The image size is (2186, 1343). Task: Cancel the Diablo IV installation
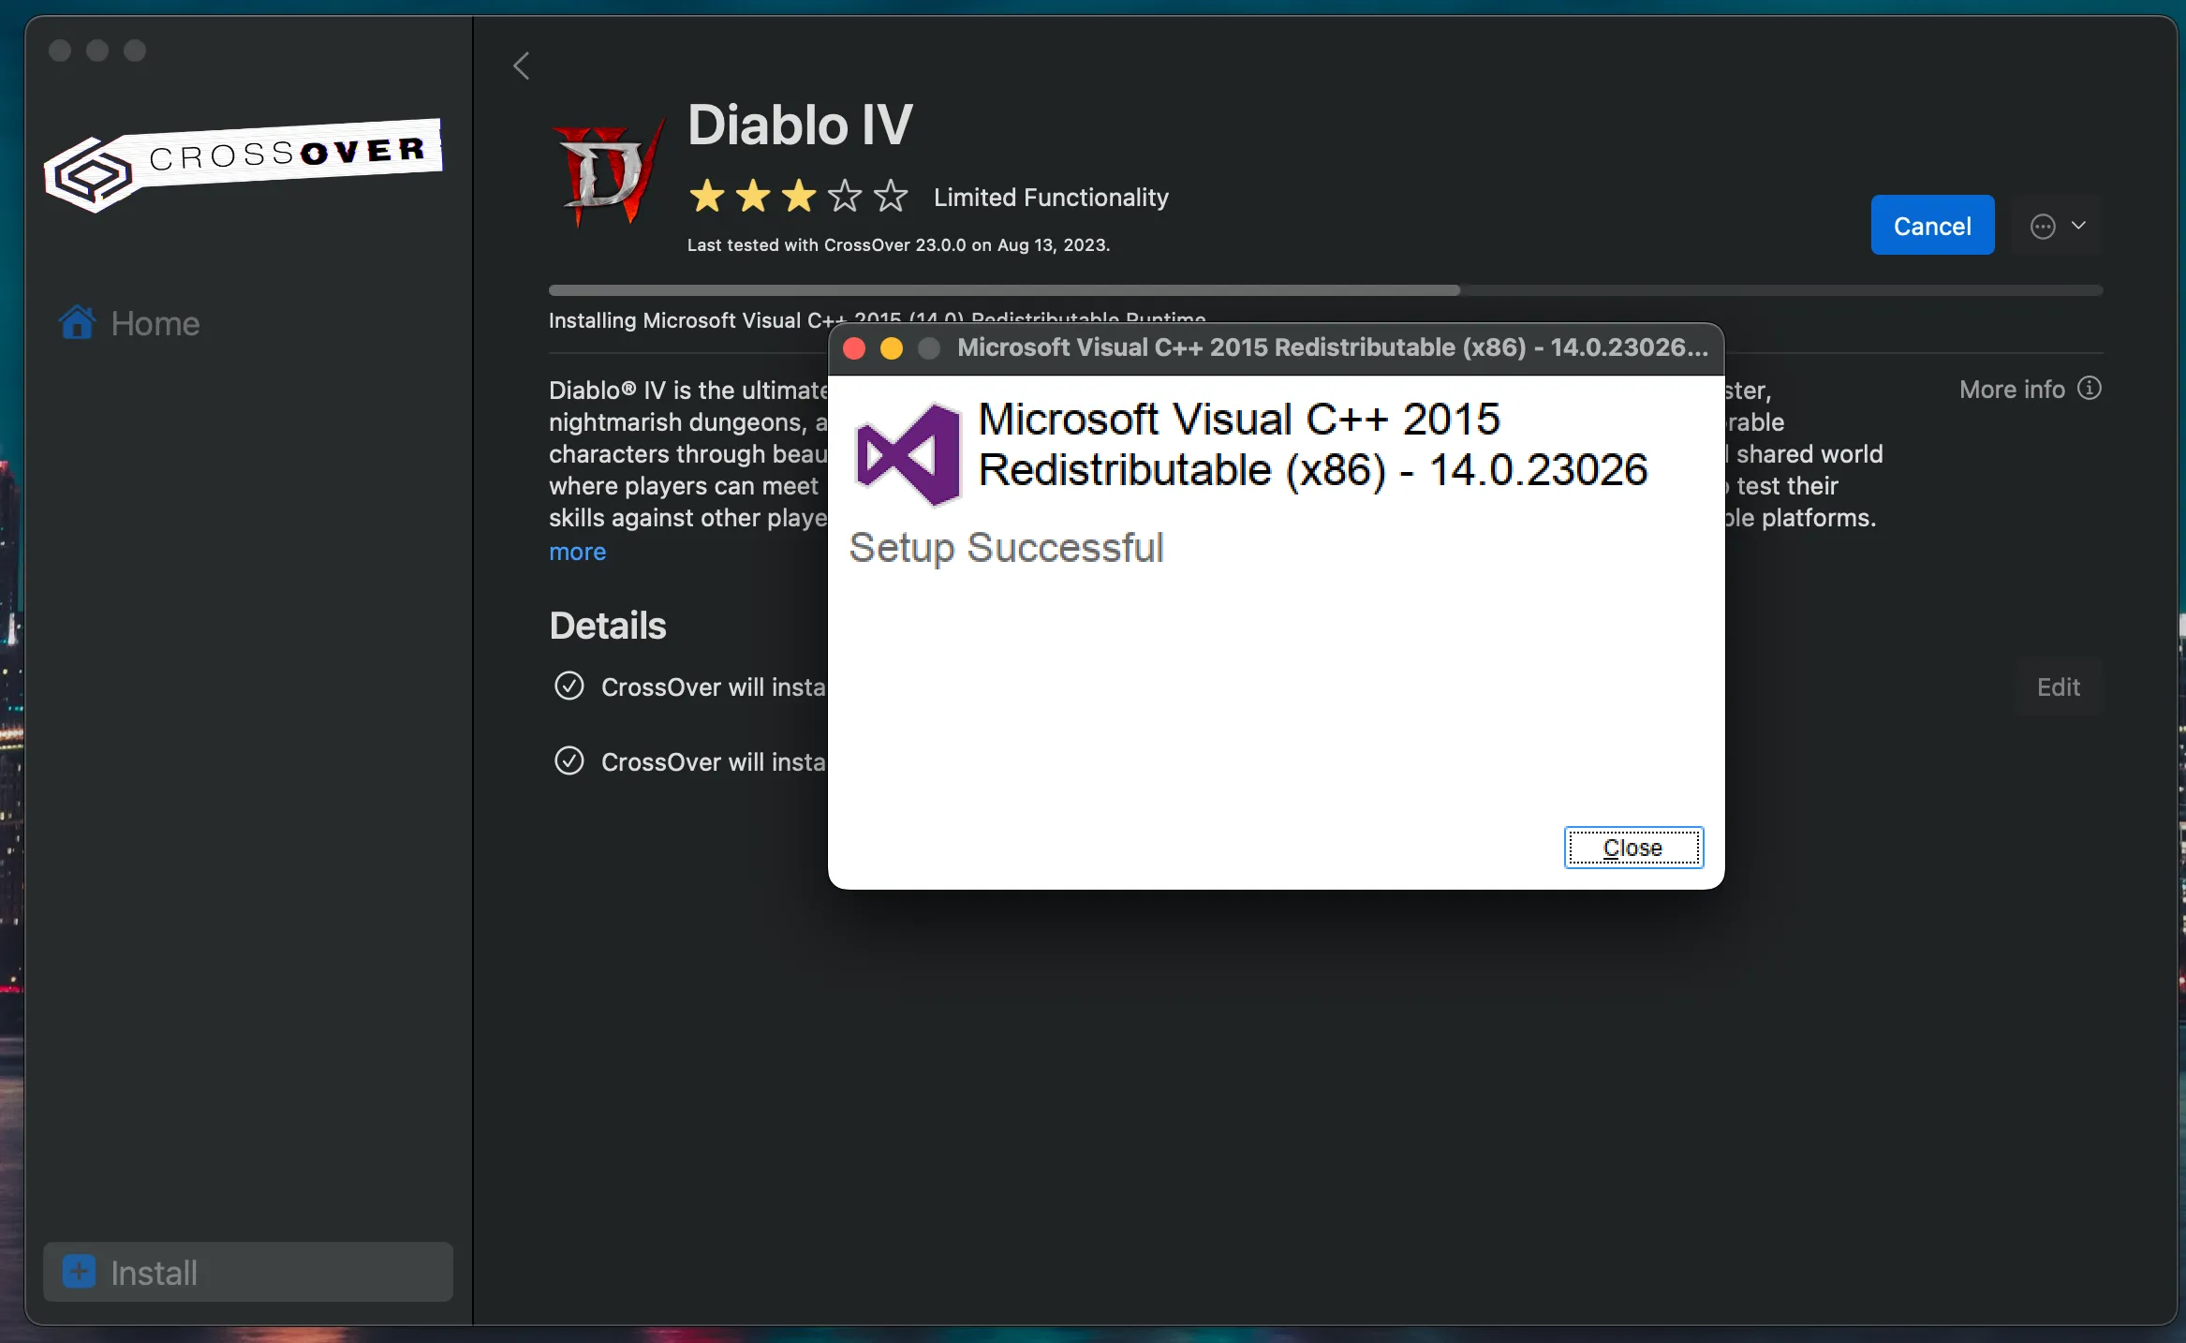(1932, 226)
